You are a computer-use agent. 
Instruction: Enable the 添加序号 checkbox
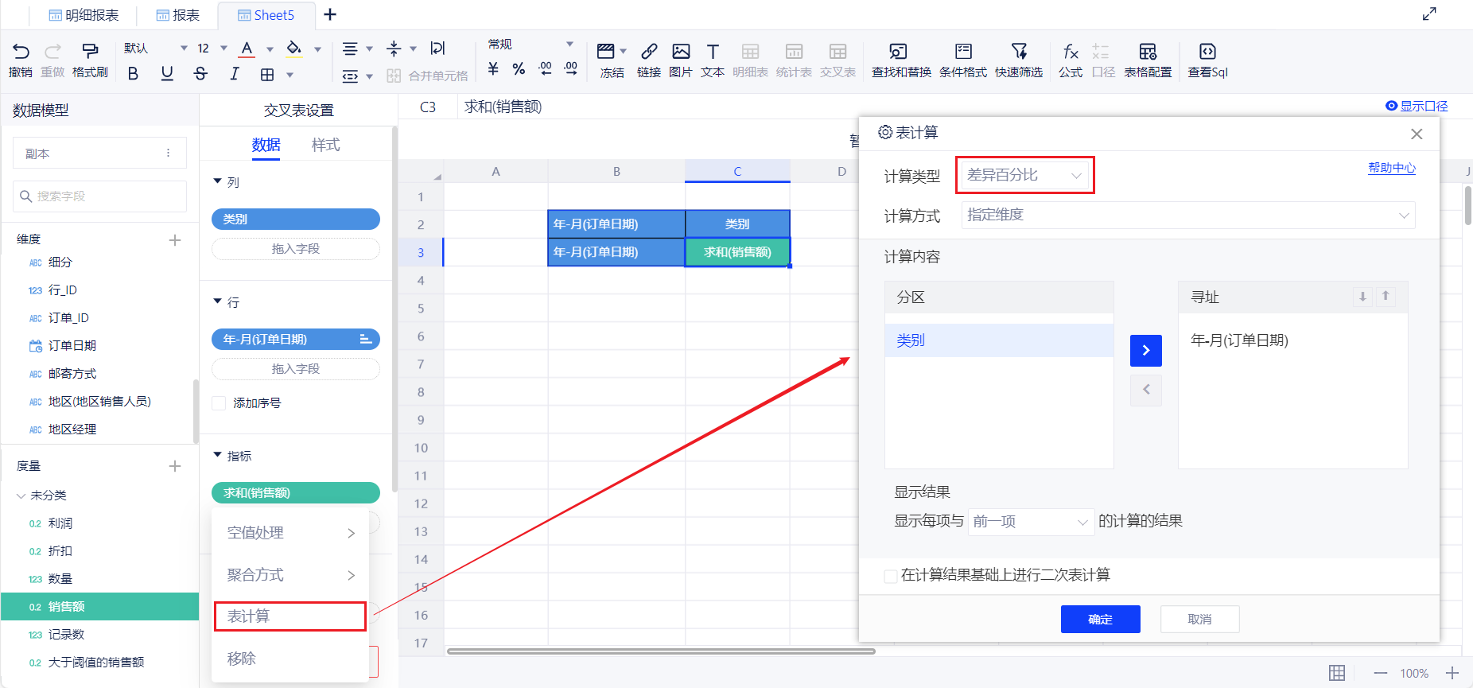pyautogui.click(x=219, y=403)
